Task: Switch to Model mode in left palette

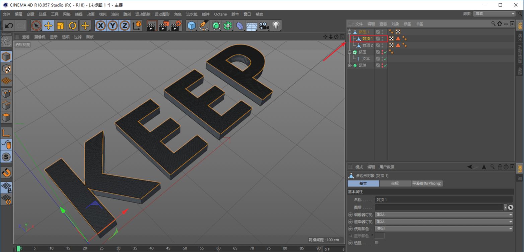Action: (6, 57)
